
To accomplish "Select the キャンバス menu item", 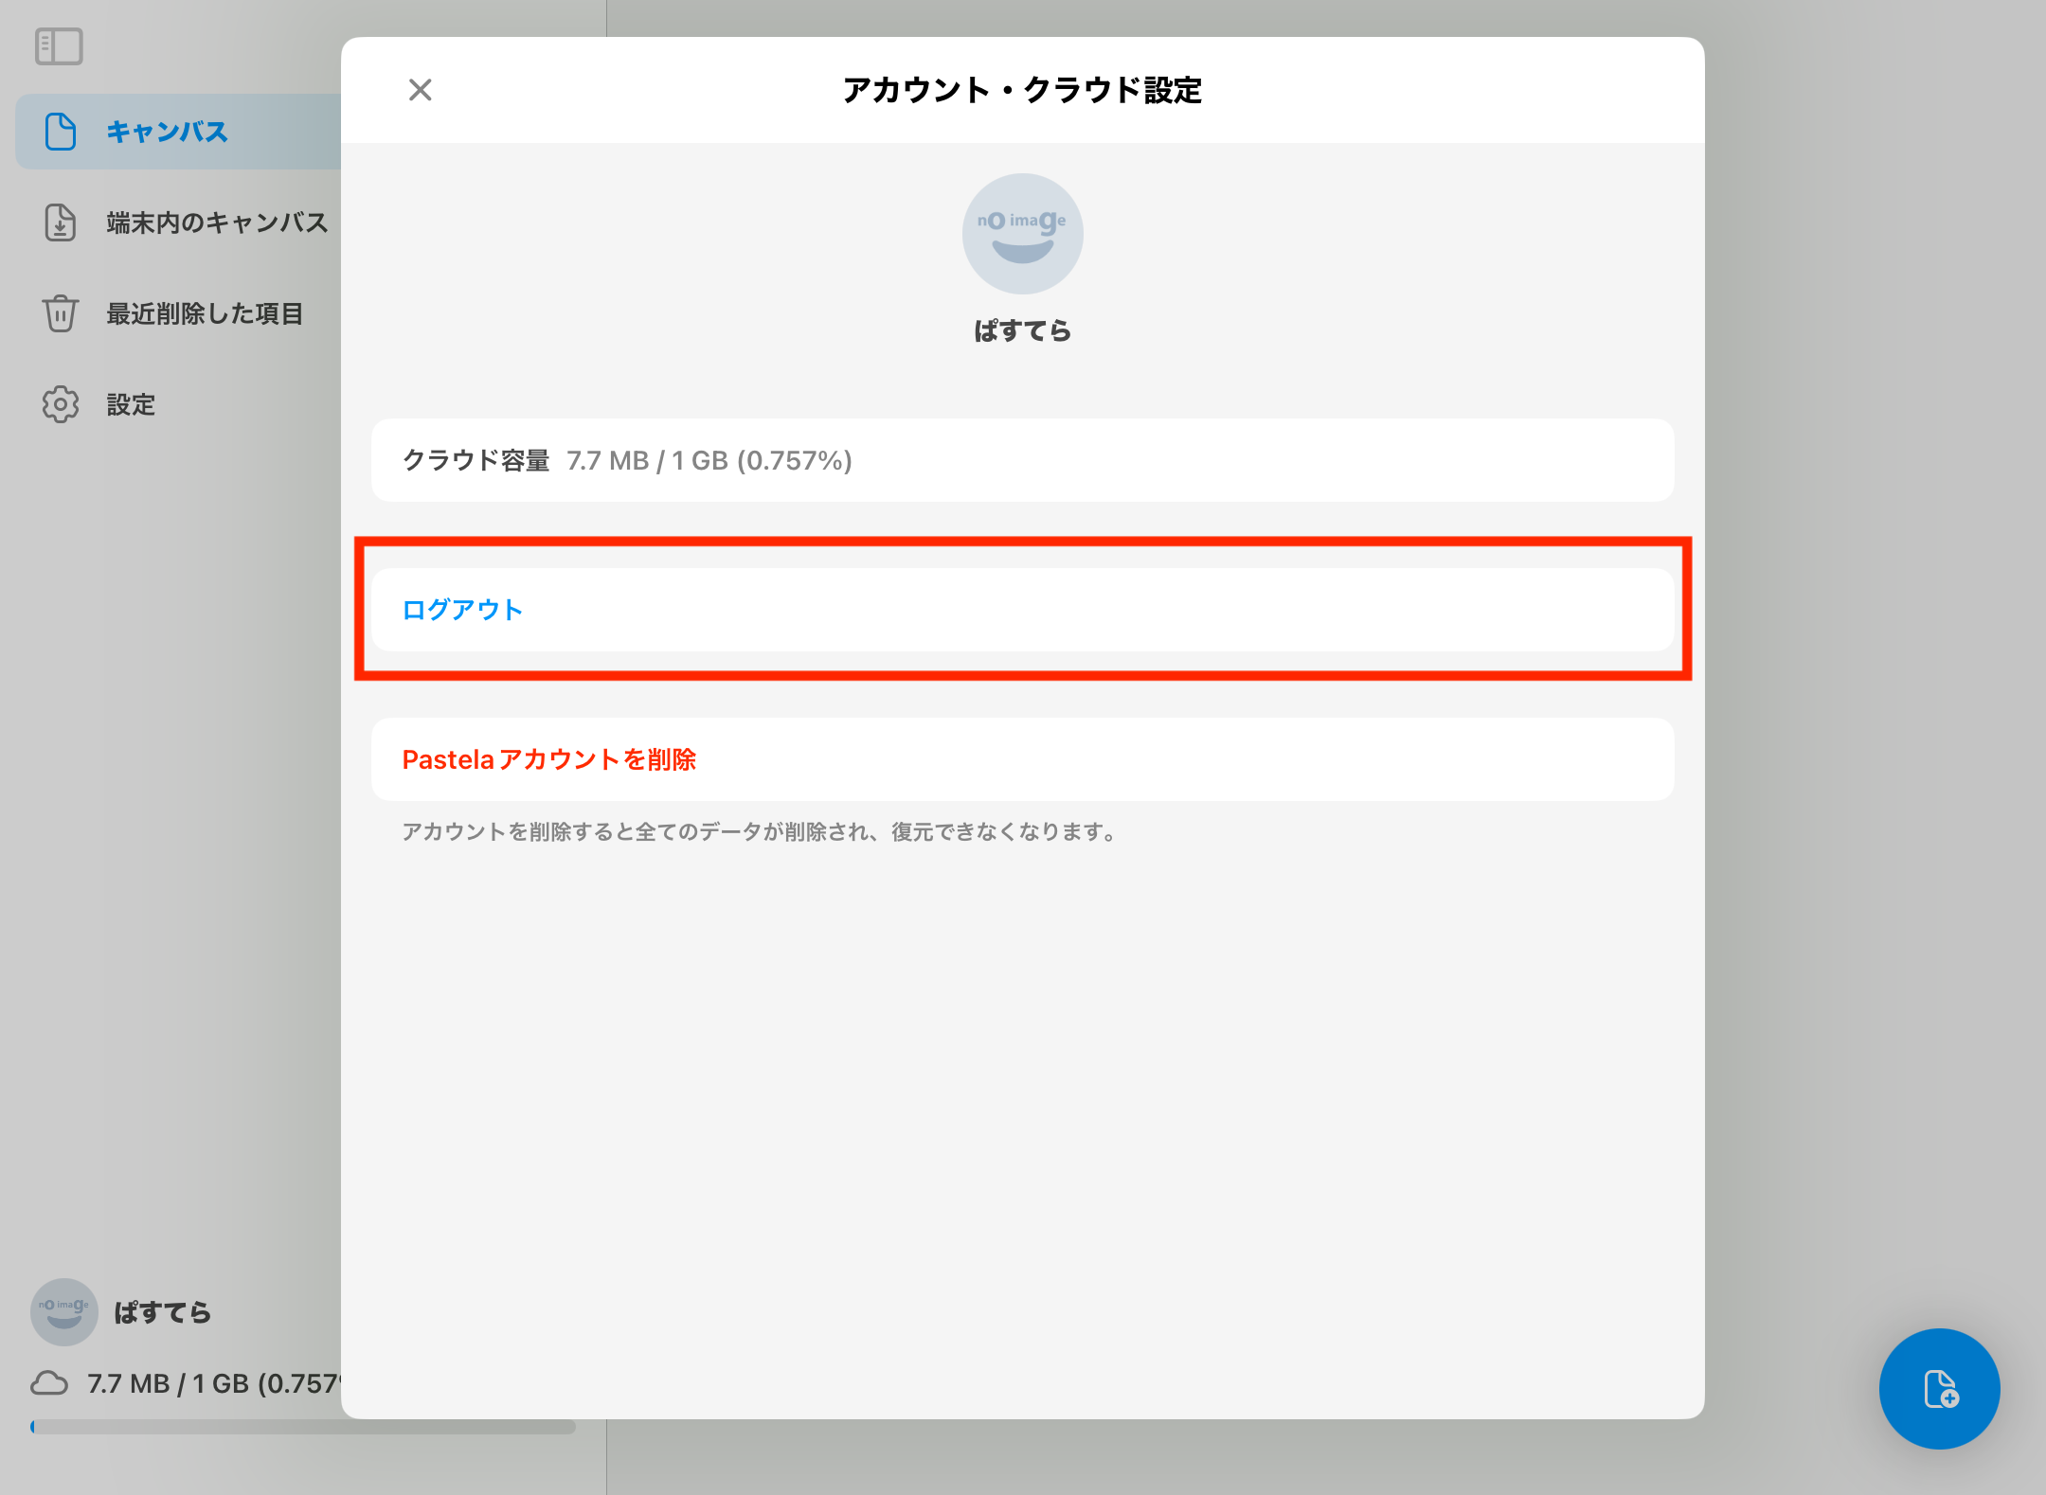I will click(167, 132).
